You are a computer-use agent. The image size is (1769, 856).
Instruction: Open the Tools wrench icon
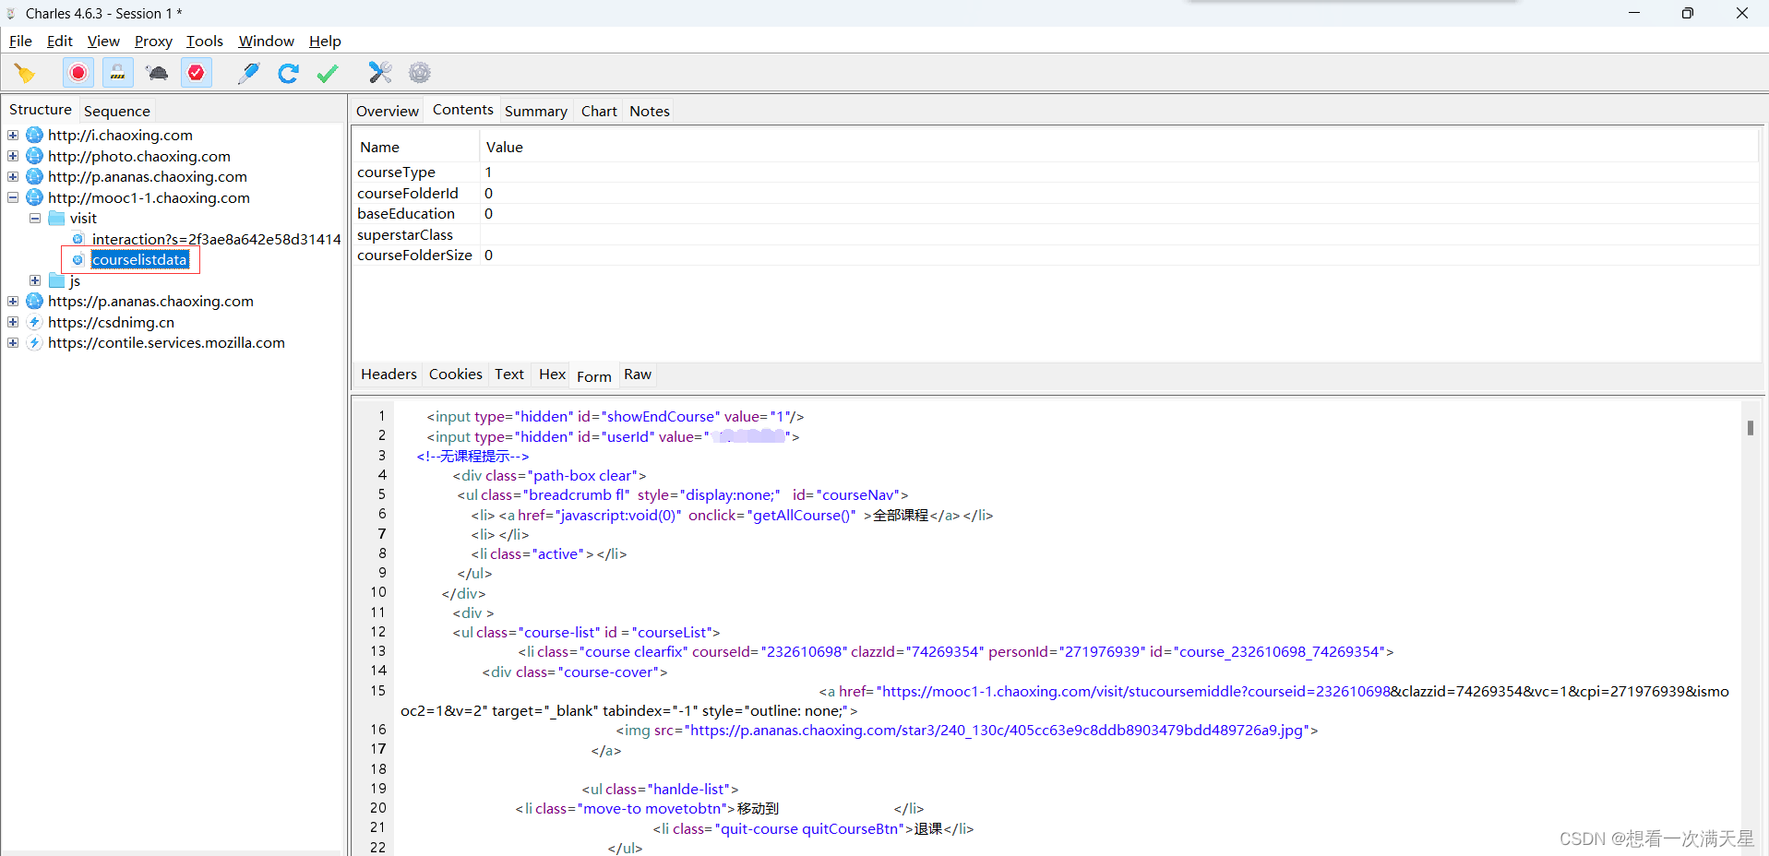380,73
